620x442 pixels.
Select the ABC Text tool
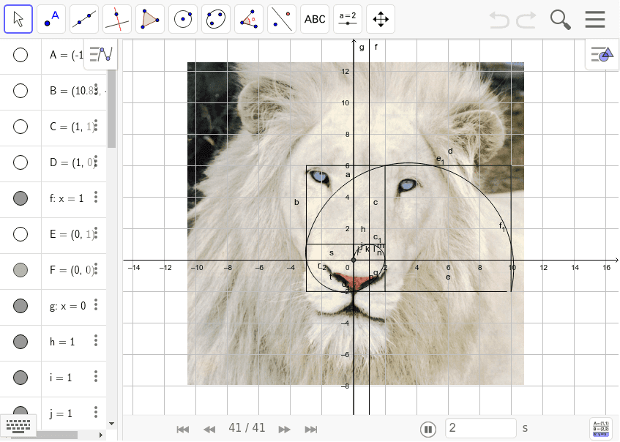pos(315,19)
